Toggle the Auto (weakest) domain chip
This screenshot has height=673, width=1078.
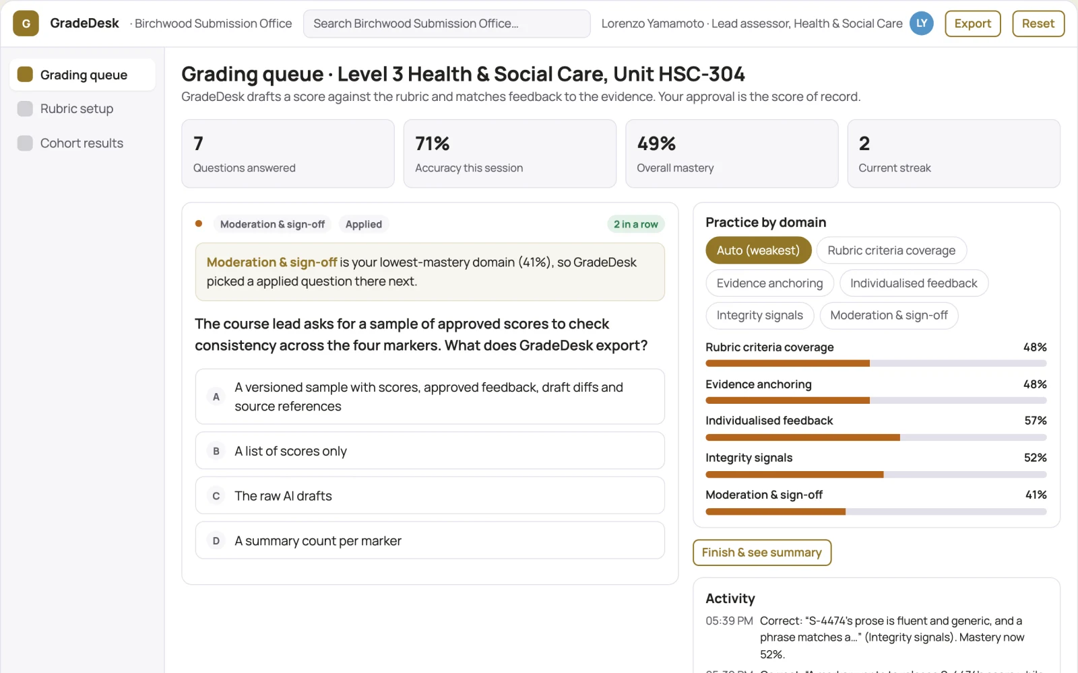tap(758, 250)
